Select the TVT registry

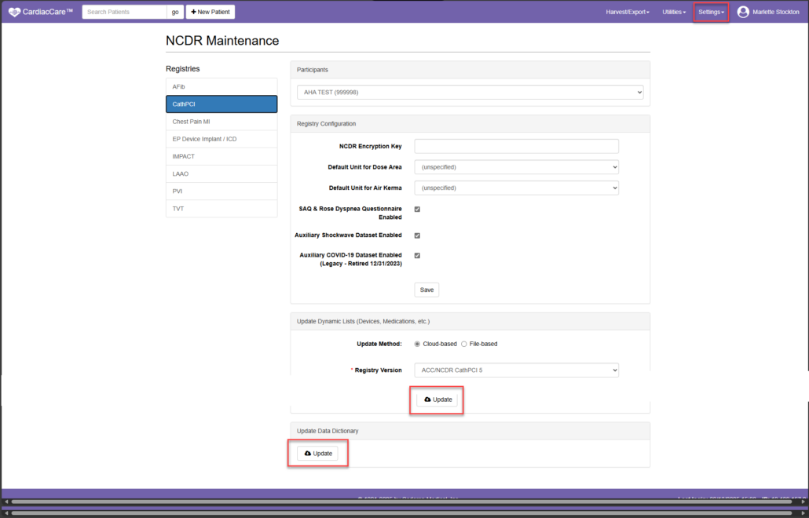tap(221, 209)
